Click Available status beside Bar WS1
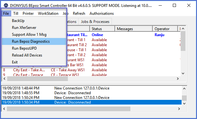This screenshot has width=197, height=119. [99, 65]
